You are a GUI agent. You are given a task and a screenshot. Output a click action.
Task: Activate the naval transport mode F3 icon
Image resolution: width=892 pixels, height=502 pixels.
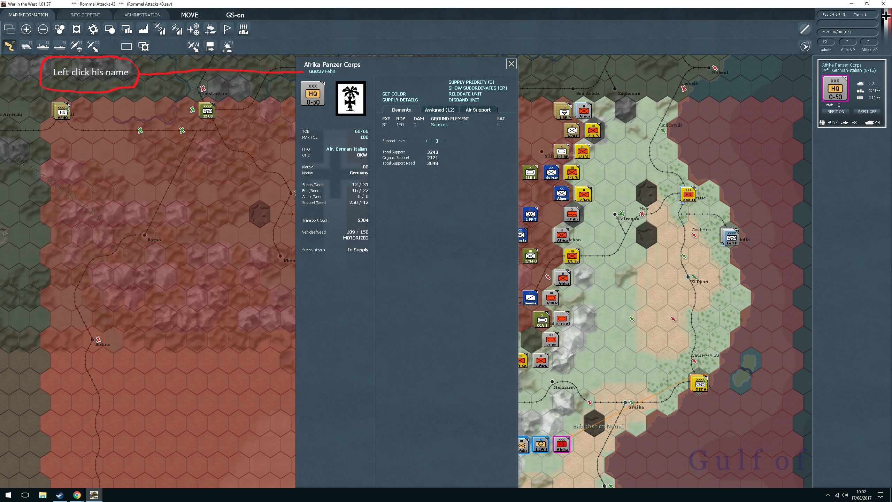[x=43, y=46]
